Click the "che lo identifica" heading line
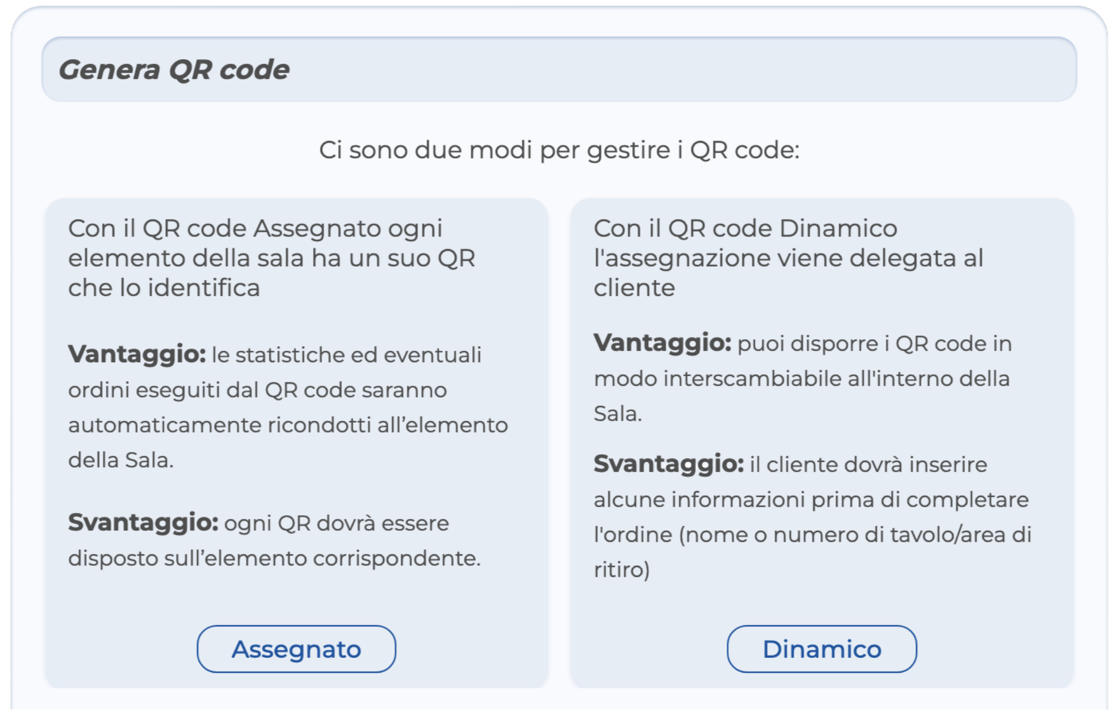This screenshot has height=720, width=1116. (x=164, y=288)
